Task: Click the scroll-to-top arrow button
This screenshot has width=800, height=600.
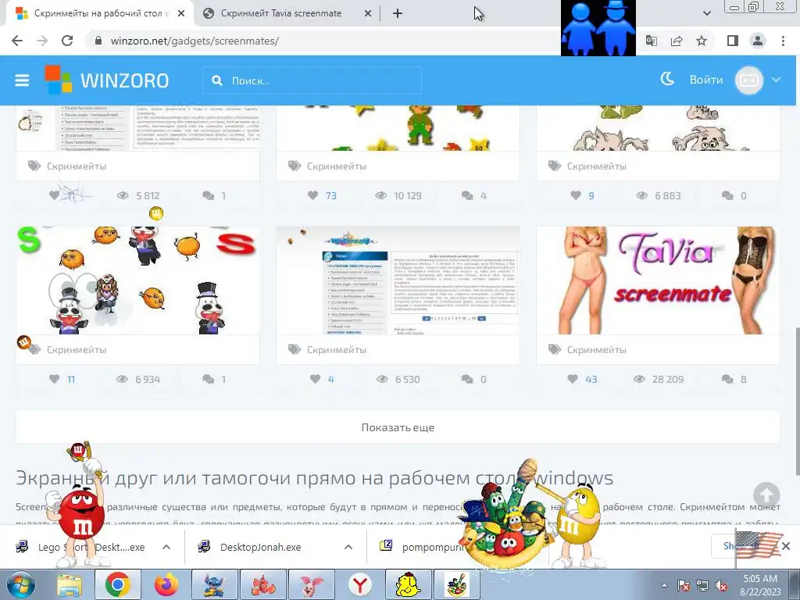Action: click(x=766, y=495)
